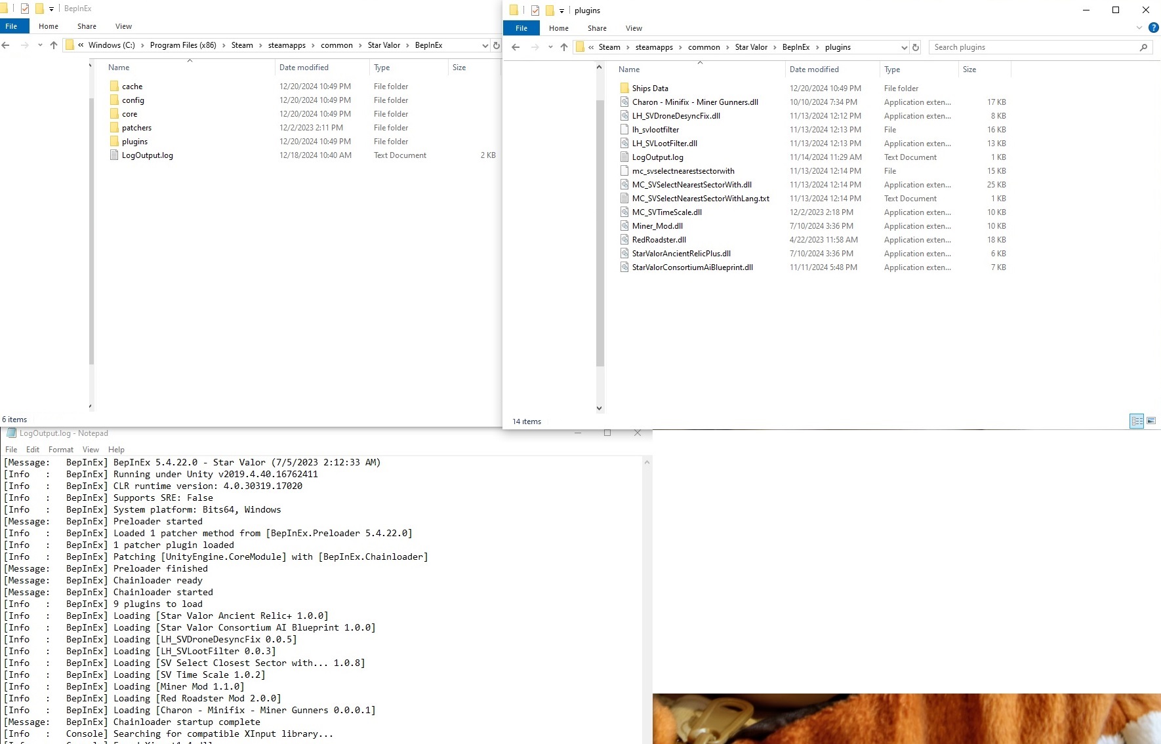Open recent locations dropdown in BepInEx window

[x=40, y=45]
